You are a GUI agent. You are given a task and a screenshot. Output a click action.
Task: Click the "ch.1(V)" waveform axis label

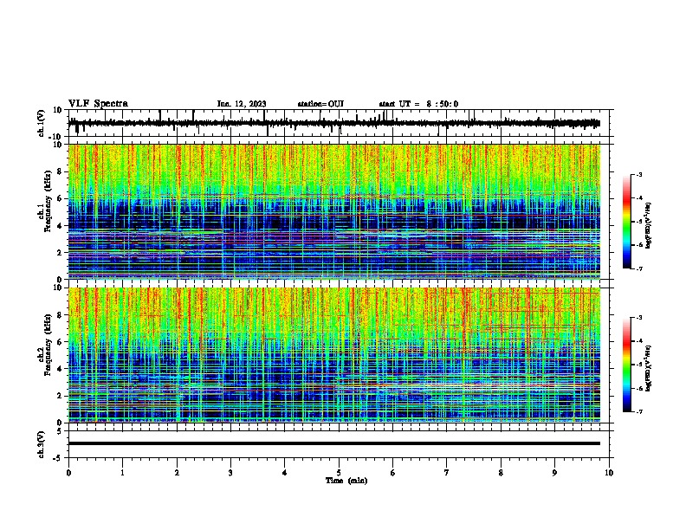click(x=42, y=123)
